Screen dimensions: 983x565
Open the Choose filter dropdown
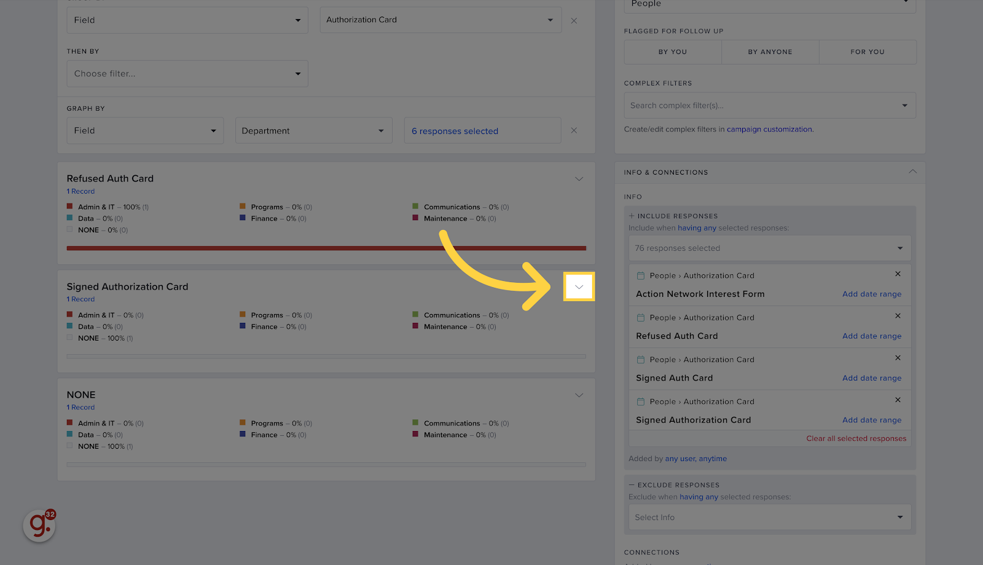click(x=187, y=74)
